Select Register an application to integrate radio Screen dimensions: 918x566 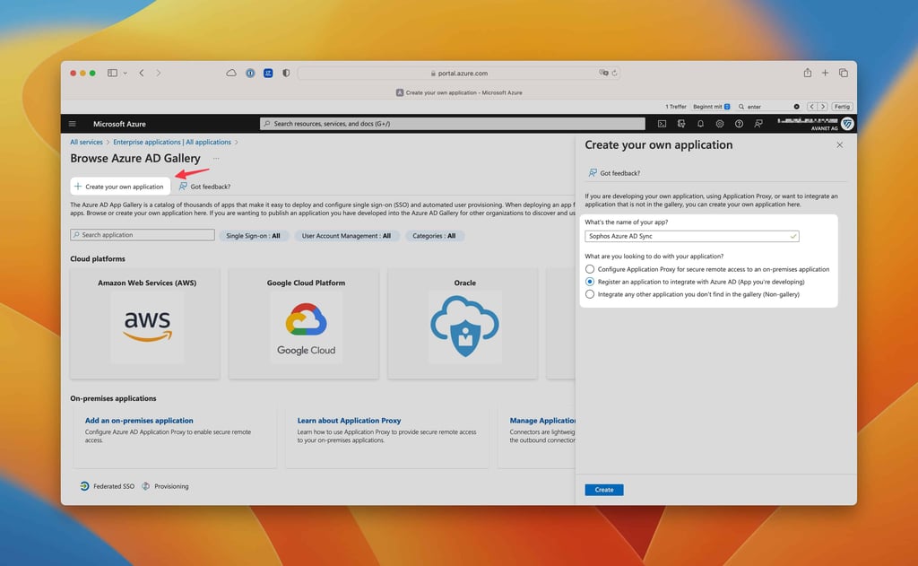click(x=590, y=282)
